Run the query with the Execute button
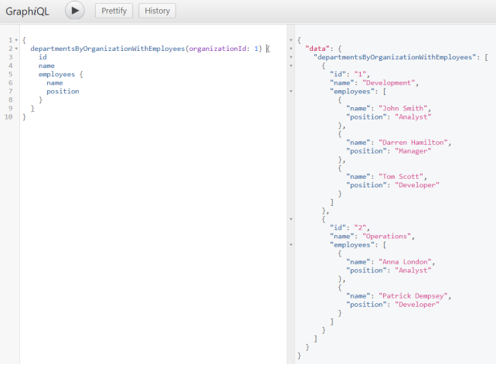Screen dimensions: 496x374 click(74, 11)
